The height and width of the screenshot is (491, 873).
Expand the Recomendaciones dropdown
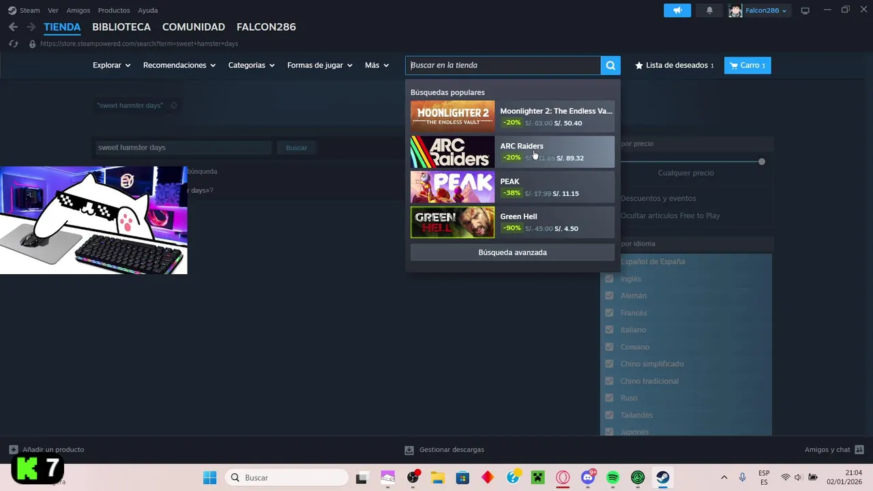(x=179, y=65)
